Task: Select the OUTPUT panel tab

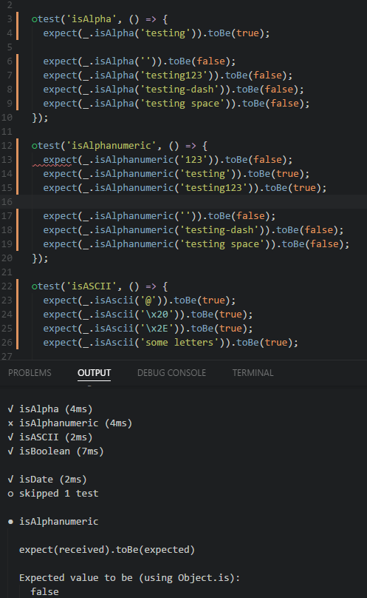Action: pyautogui.click(x=94, y=372)
